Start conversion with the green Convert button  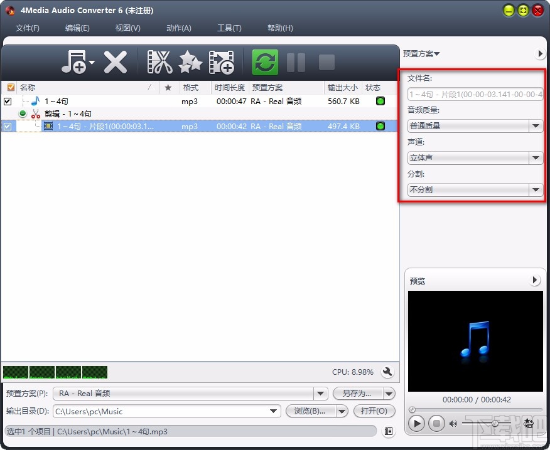tap(265, 62)
